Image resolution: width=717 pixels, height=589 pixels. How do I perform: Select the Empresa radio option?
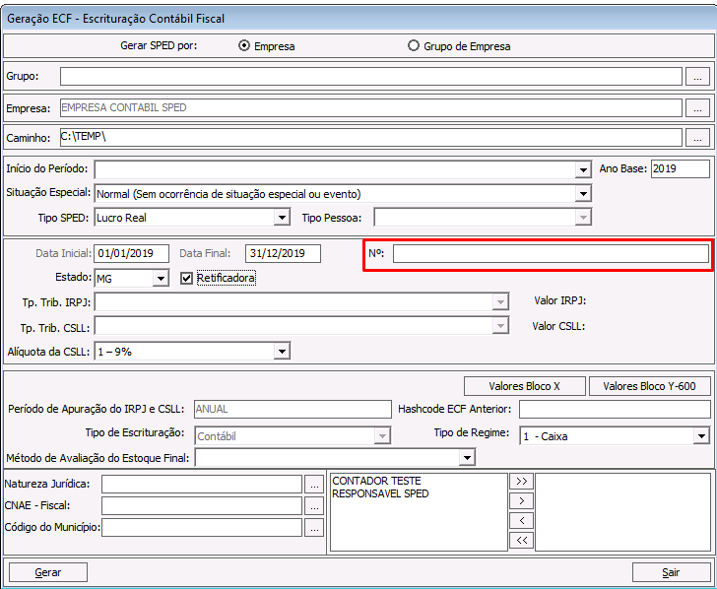(x=244, y=45)
